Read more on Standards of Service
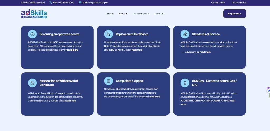This screenshot has width=270, height=131. pyautogui.click(x=205, y=52)
